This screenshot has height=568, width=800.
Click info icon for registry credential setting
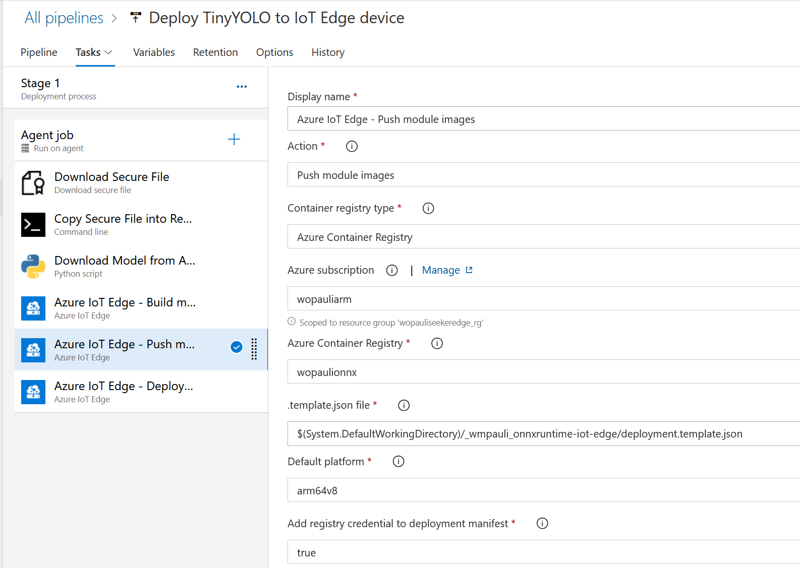542,524
